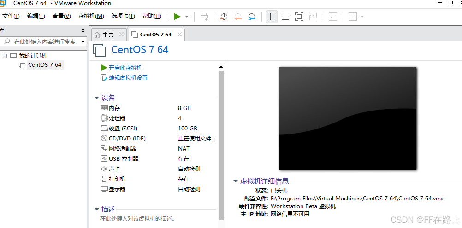Image resolution: width=462 pixels, height=228 pixels.
Task: Click the 8 GB memory value
Action: click(x=184, y=108)
